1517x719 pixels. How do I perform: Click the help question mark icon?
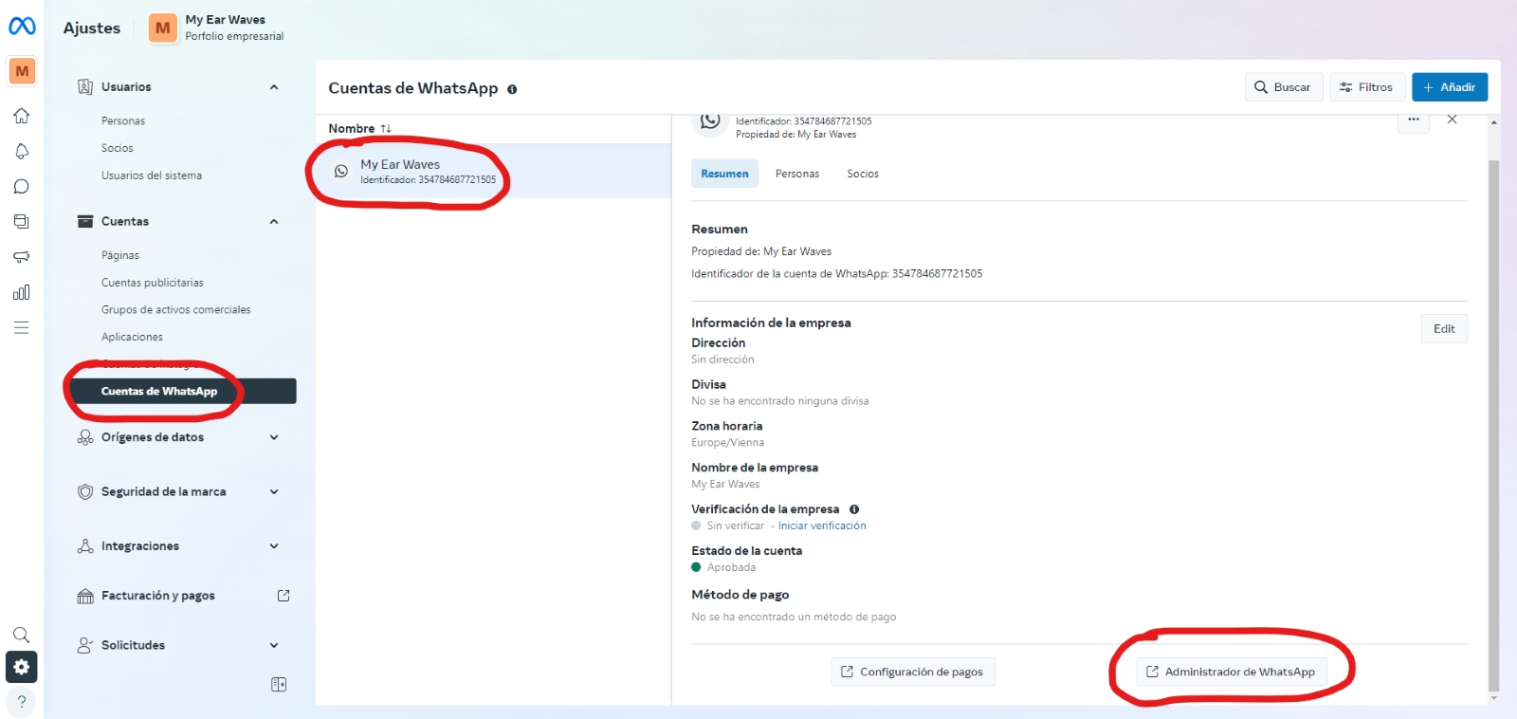pos(21,702)
